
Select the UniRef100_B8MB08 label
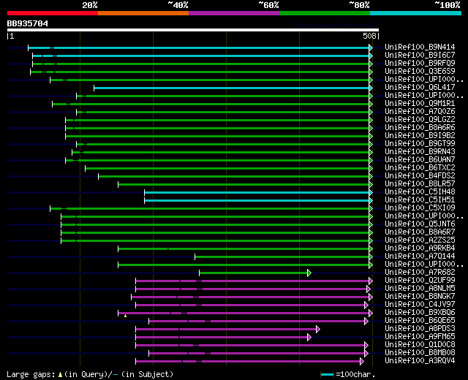coord(420,353)
